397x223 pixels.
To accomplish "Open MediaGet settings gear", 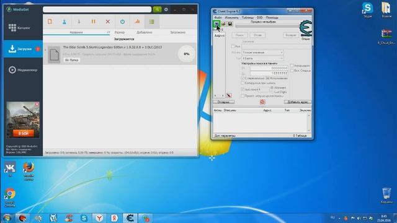I will pyautogui.click(x=166, y=9).
